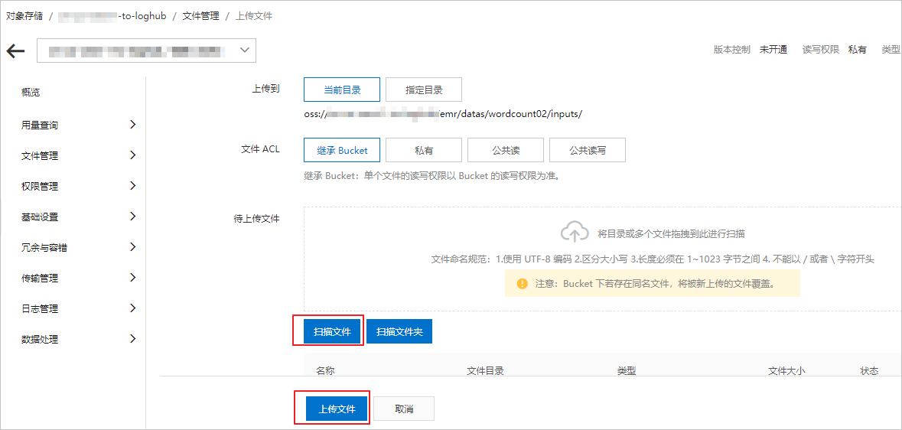Expand 文件管理 sidebar chevron
This screenshot has height=430, width=902.
[x=133, y=155]
